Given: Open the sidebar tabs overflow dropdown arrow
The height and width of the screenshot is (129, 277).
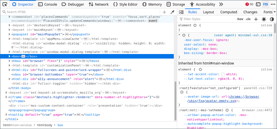Looking at the screenshot, I should [274, 12].
